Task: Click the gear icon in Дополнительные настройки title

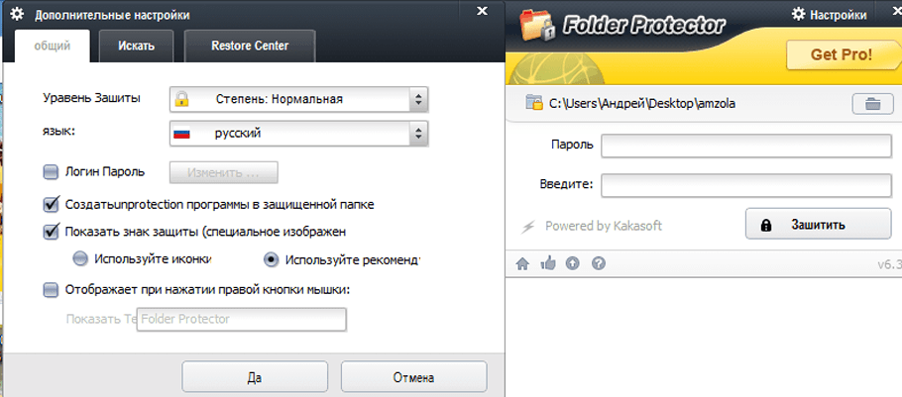Action: [x=17, y=15]
